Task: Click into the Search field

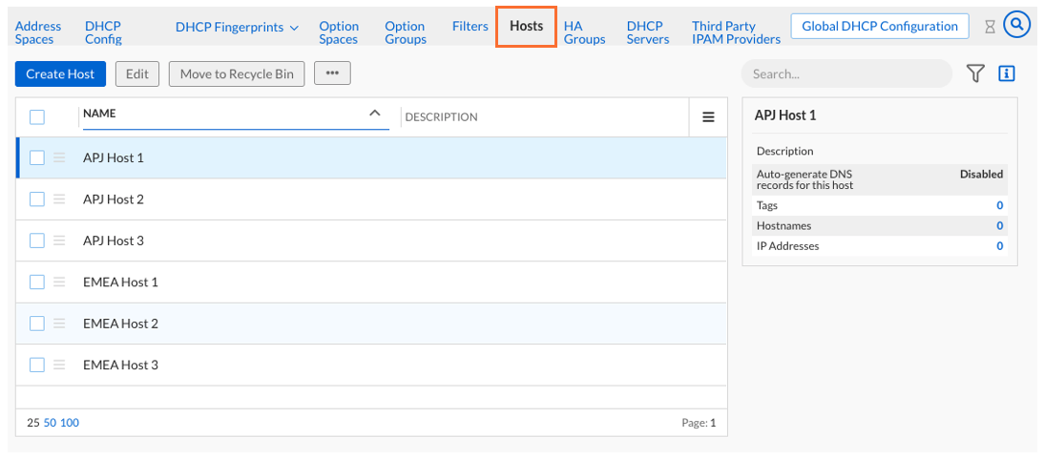Action: click(x=845, y=73)
